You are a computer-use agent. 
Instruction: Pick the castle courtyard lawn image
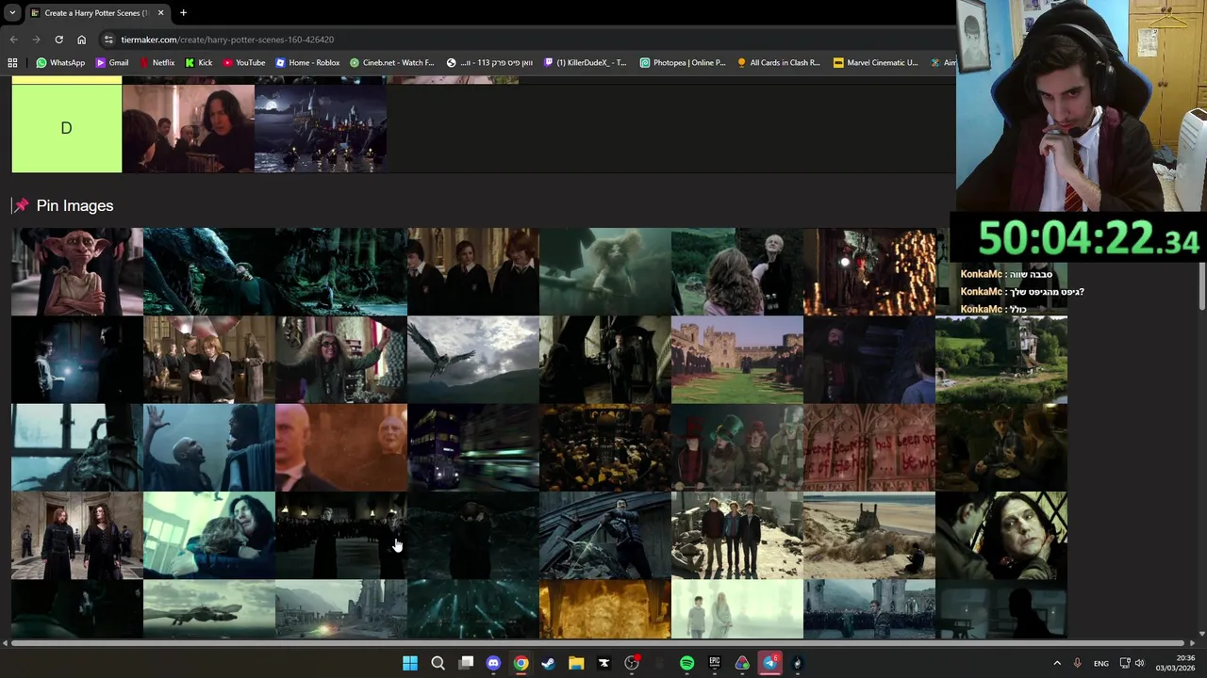[x=737, y=360]
